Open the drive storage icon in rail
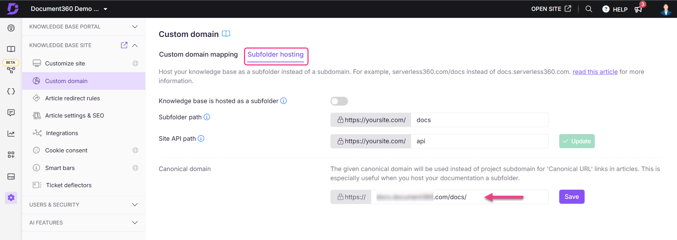This screenshot has width=677, height=240. click(11, 176)
